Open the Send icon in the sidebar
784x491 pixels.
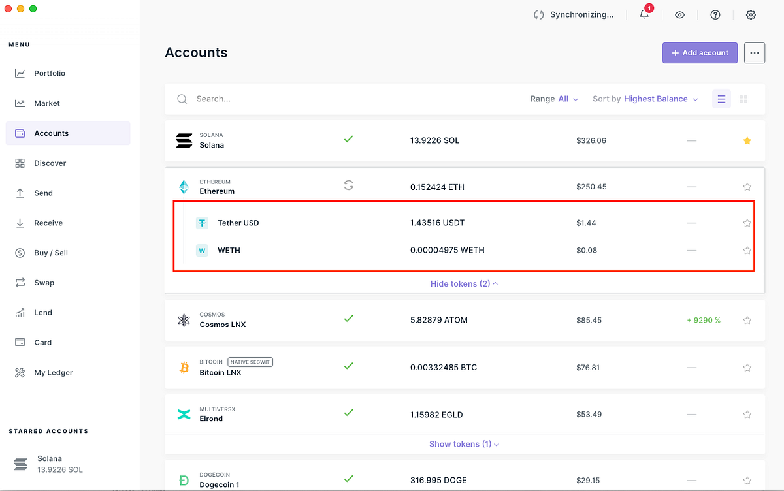[19, 193]
